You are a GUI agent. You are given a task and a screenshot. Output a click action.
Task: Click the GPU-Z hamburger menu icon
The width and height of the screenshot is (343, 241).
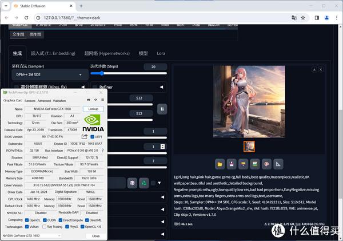102,100
